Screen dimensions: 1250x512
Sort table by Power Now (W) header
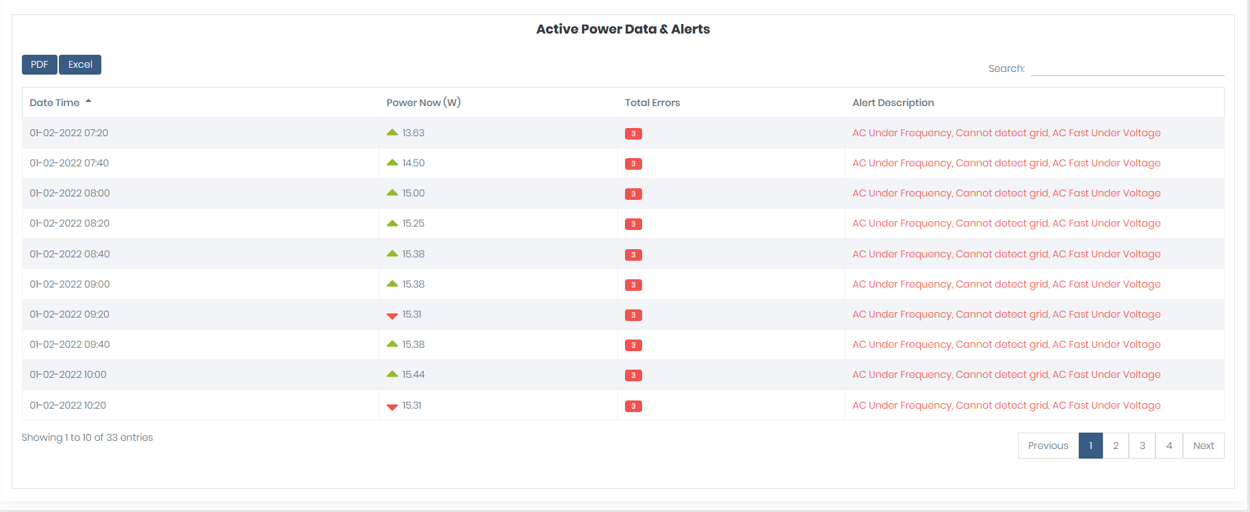[423, 103]
